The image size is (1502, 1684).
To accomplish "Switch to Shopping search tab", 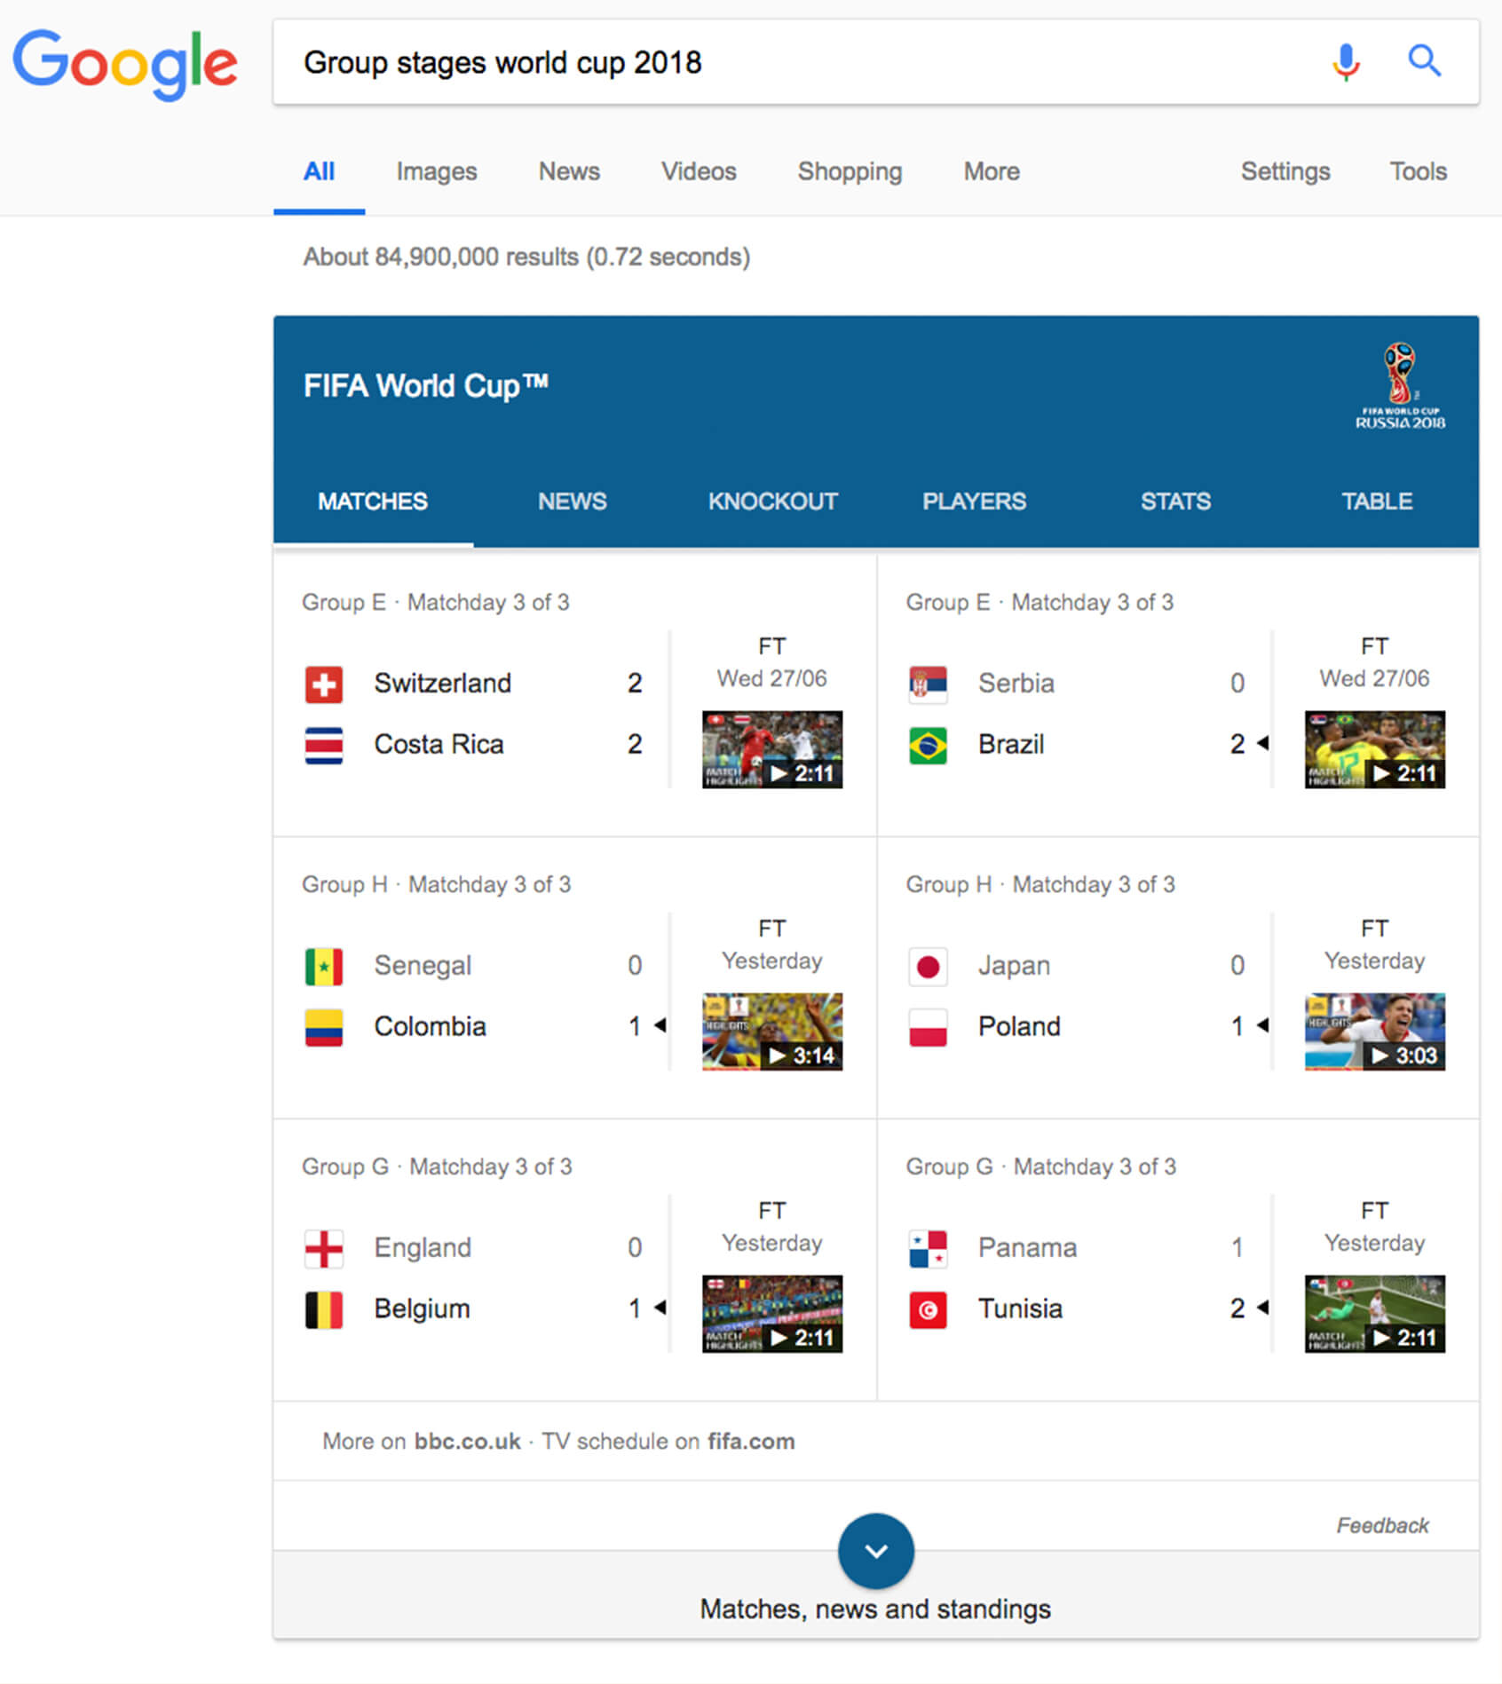I will (x=850, y=172).
